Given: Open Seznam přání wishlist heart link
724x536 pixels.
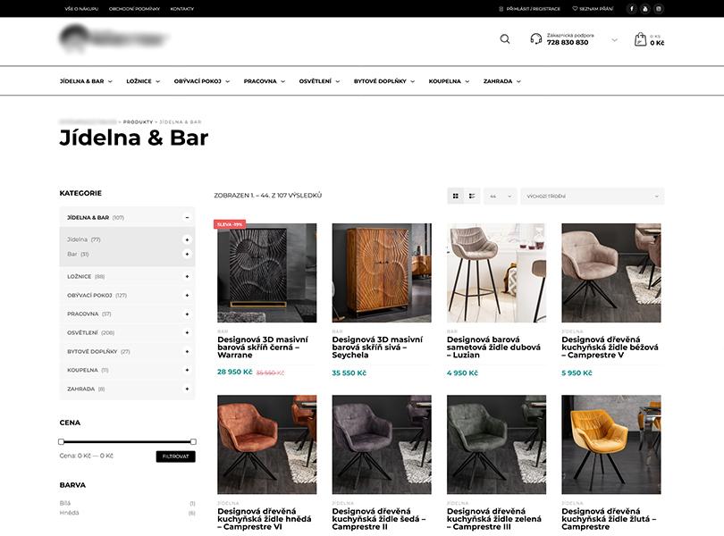Looking at the screenshot, I should [593, 9].
